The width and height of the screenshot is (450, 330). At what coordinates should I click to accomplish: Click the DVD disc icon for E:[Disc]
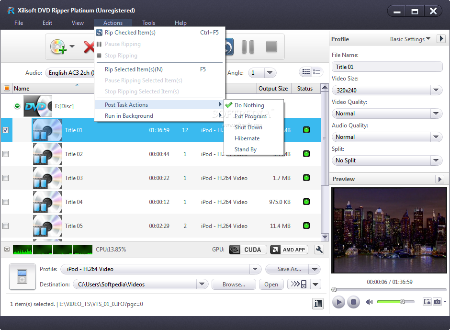(x=38, y=106)
